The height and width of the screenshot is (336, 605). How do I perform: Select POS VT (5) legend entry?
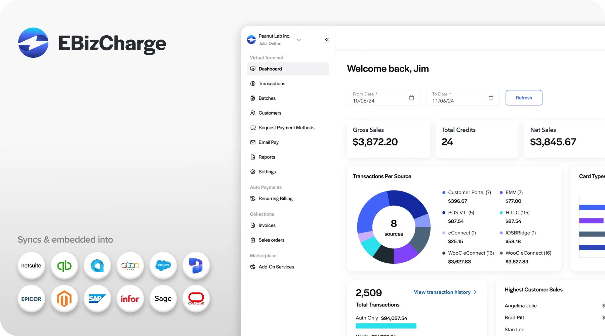coord(458,213)
